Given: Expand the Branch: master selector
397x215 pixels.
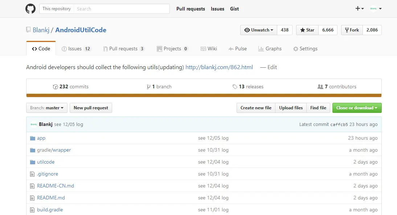Looking at the screenshot, I should coord(47,108).
